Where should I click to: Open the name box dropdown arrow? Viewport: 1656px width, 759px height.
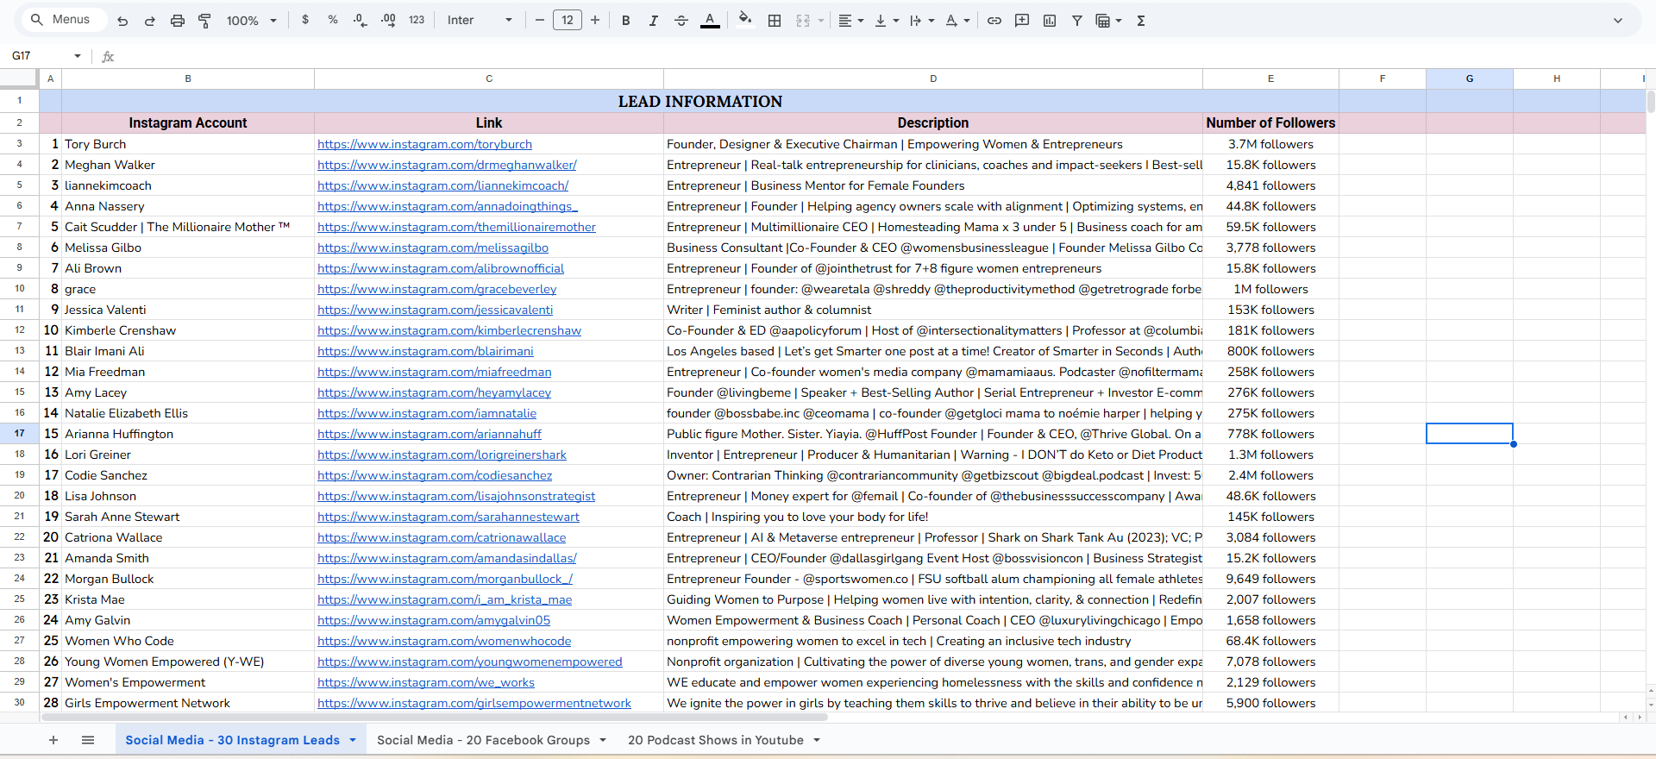[78, 56]
